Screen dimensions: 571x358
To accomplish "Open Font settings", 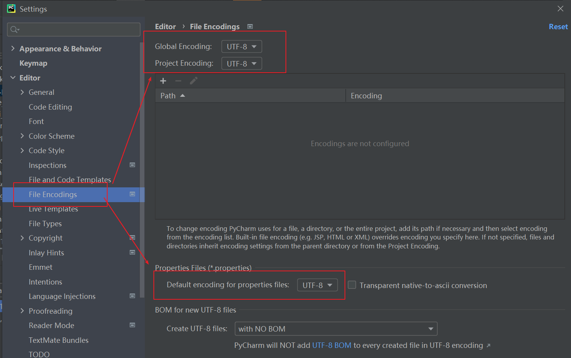I will pos(36,121).
